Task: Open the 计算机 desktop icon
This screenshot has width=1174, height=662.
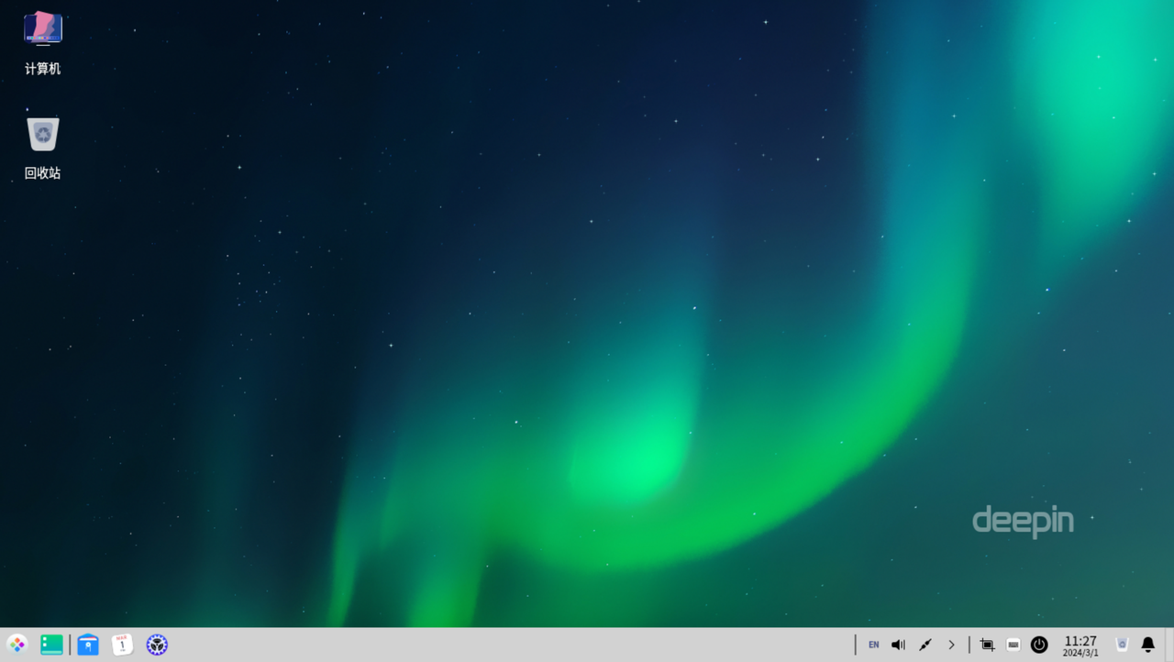Action: click(42, 30)
